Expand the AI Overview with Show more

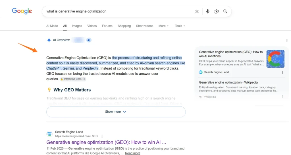point(116,112)
